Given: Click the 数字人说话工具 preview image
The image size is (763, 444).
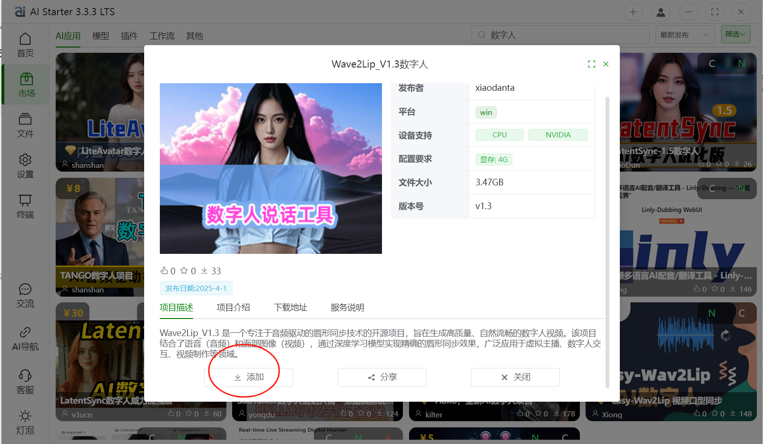Looking at the screenshot, I should (x=271, y=168).
